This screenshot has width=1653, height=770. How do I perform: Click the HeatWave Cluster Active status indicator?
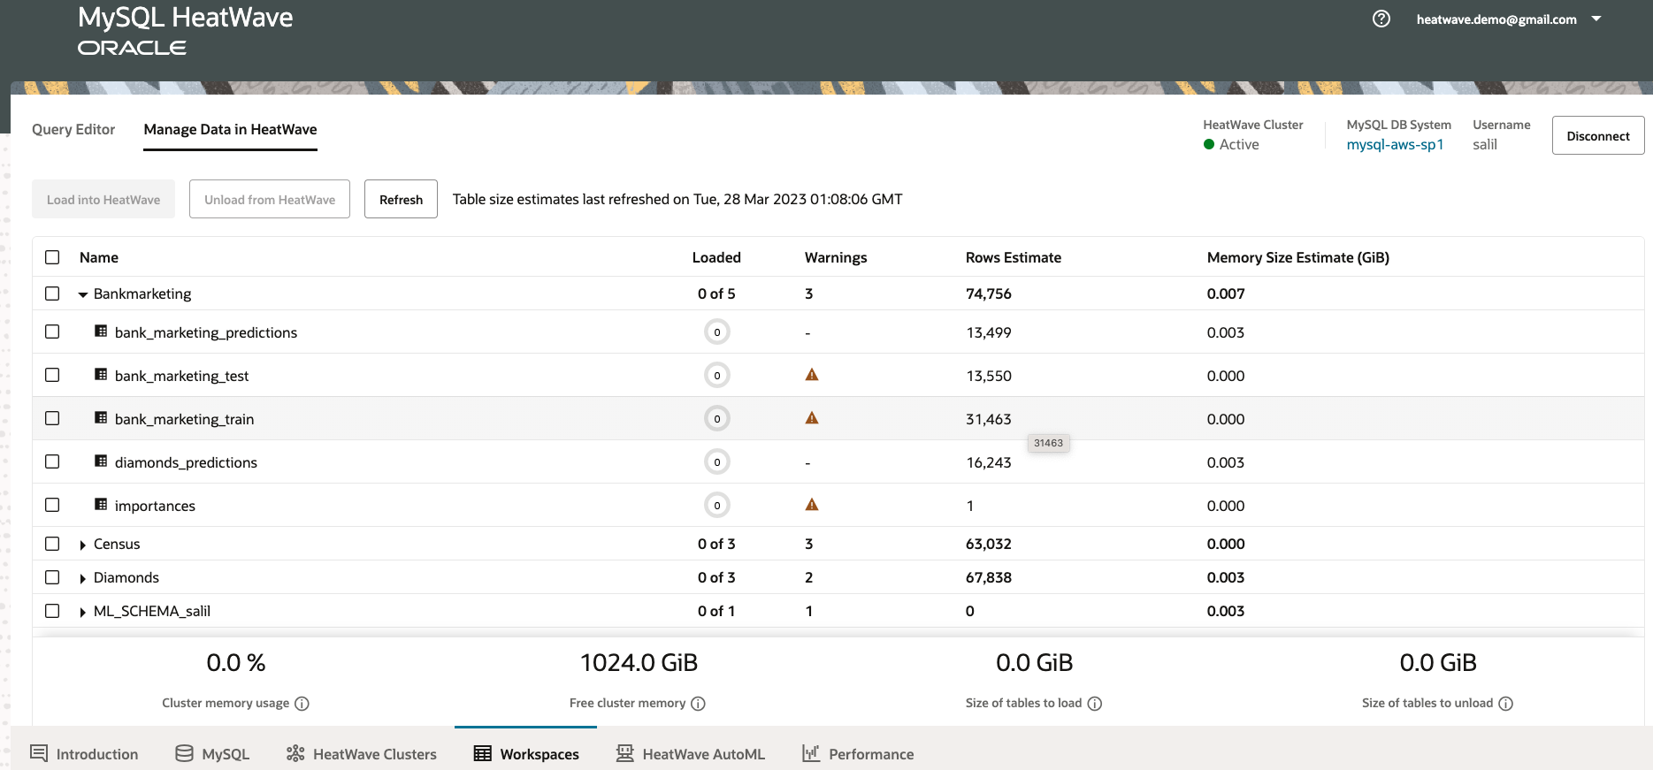point(1231,144)
